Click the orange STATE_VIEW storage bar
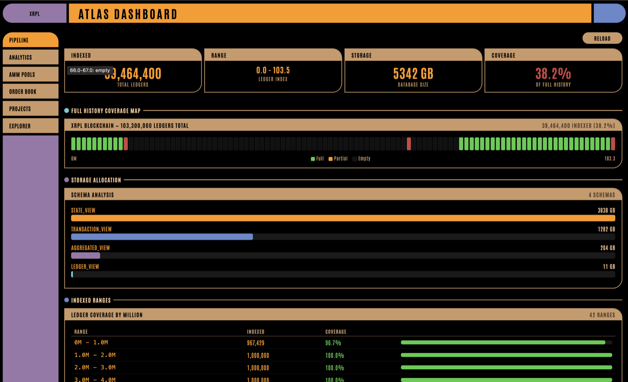Screen dimensions: 628x382 (343, 218)
